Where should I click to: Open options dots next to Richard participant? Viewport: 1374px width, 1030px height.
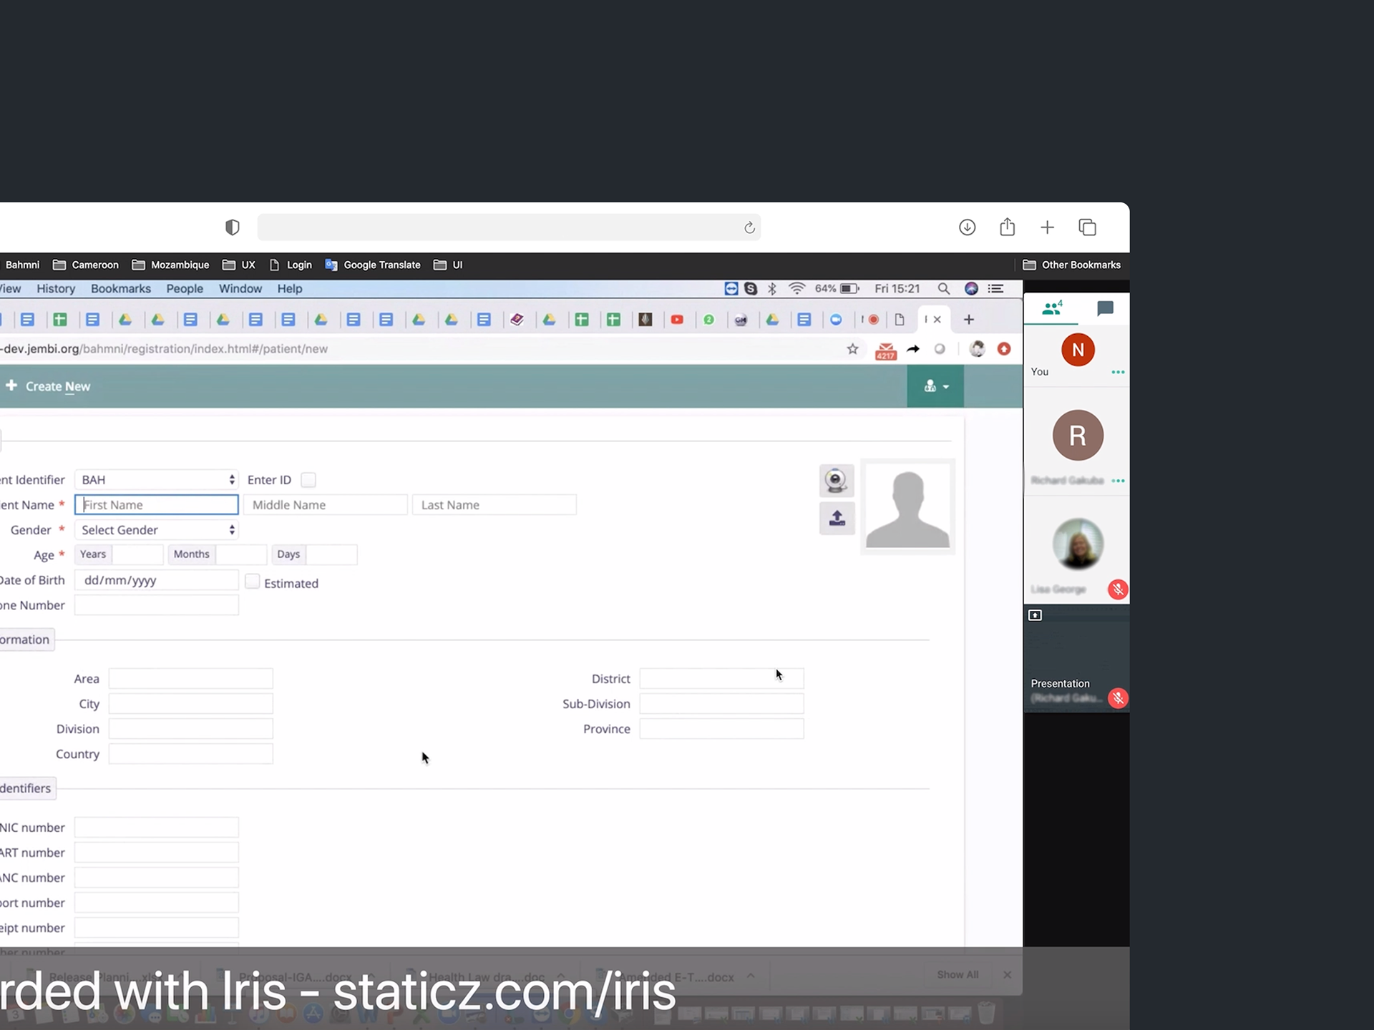click(x=1118, y=481)
